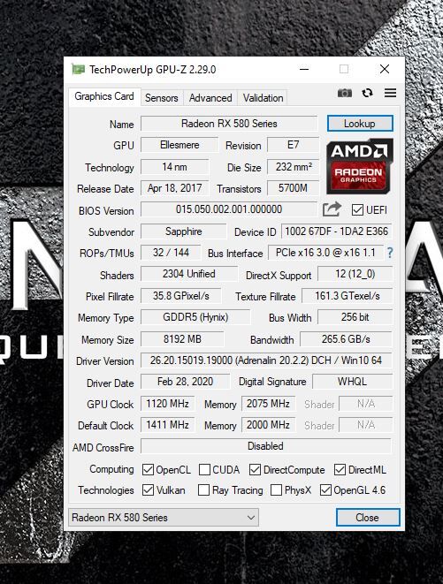Minimize the GPU-Z window
The image size is (443, 584).
click(x=304, y=69)
